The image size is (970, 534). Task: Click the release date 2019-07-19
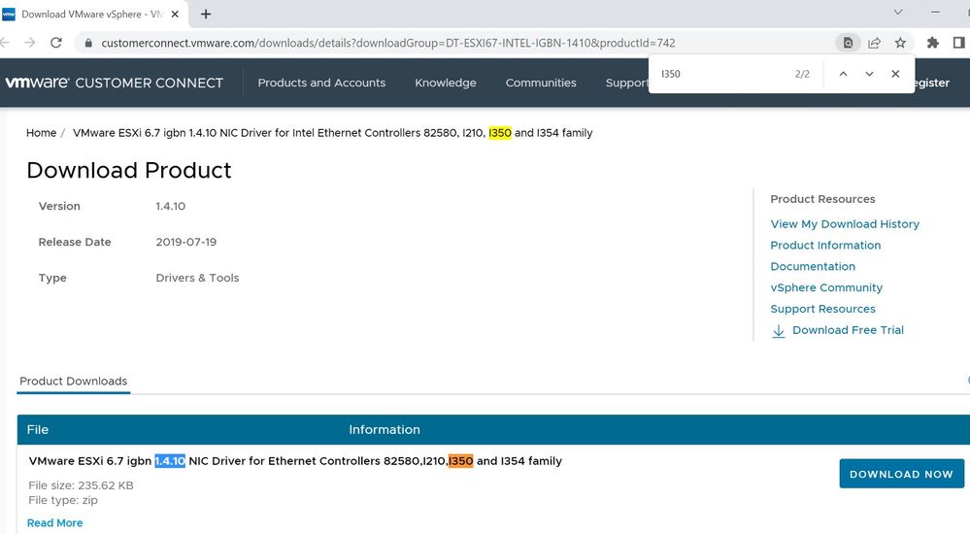(185, 242)
